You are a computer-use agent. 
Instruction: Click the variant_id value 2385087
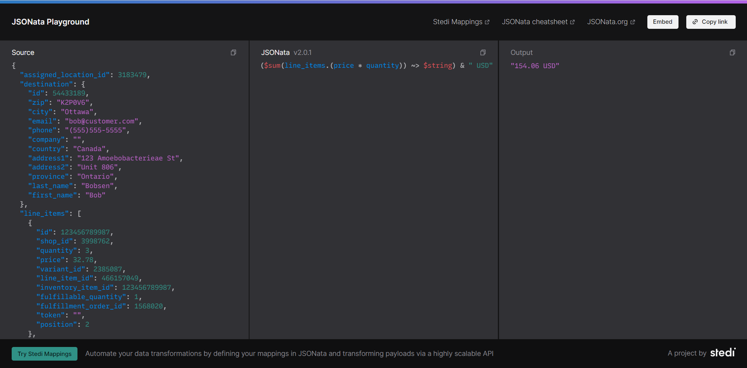click(x=108, y=269)
